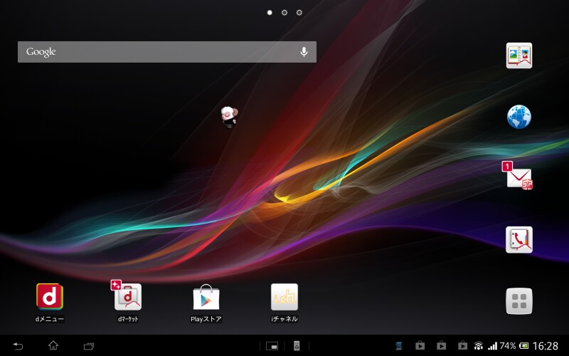
Task: Start voice search with the microphone
Action: tap(304, 52)
